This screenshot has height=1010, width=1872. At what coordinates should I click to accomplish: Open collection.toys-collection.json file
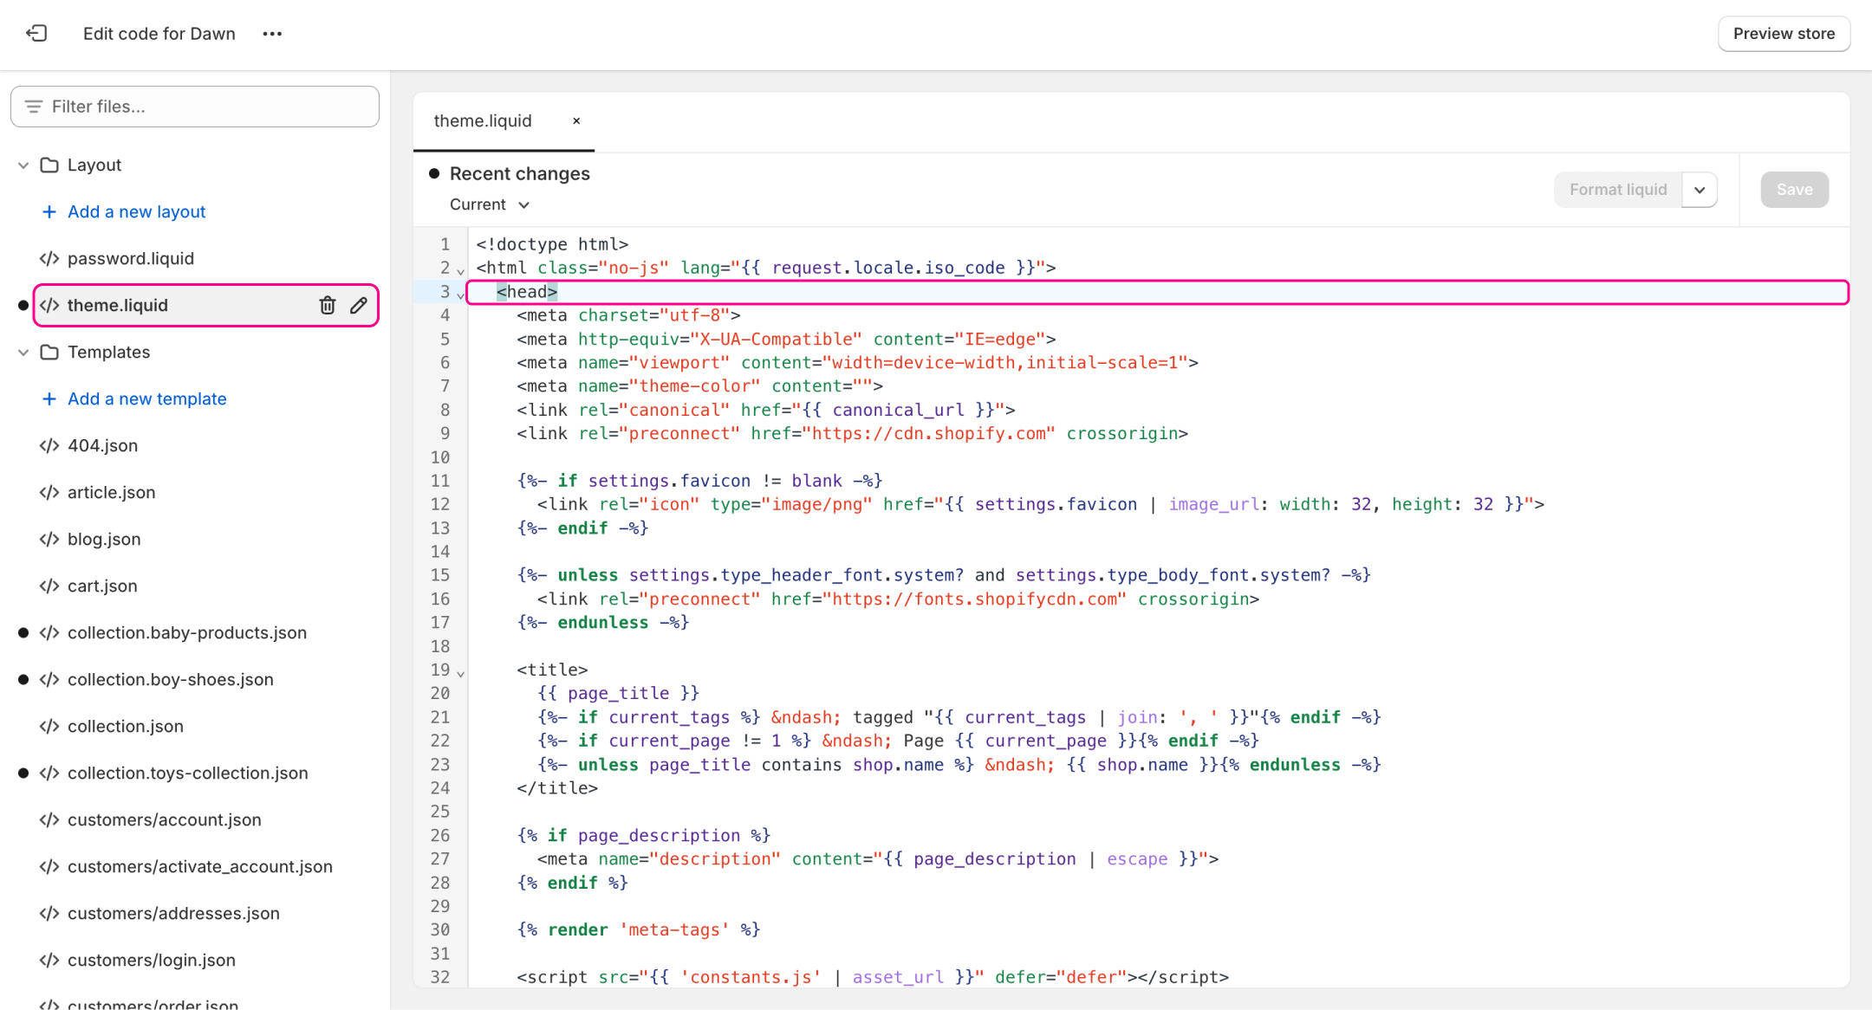(x=187, y=774)
